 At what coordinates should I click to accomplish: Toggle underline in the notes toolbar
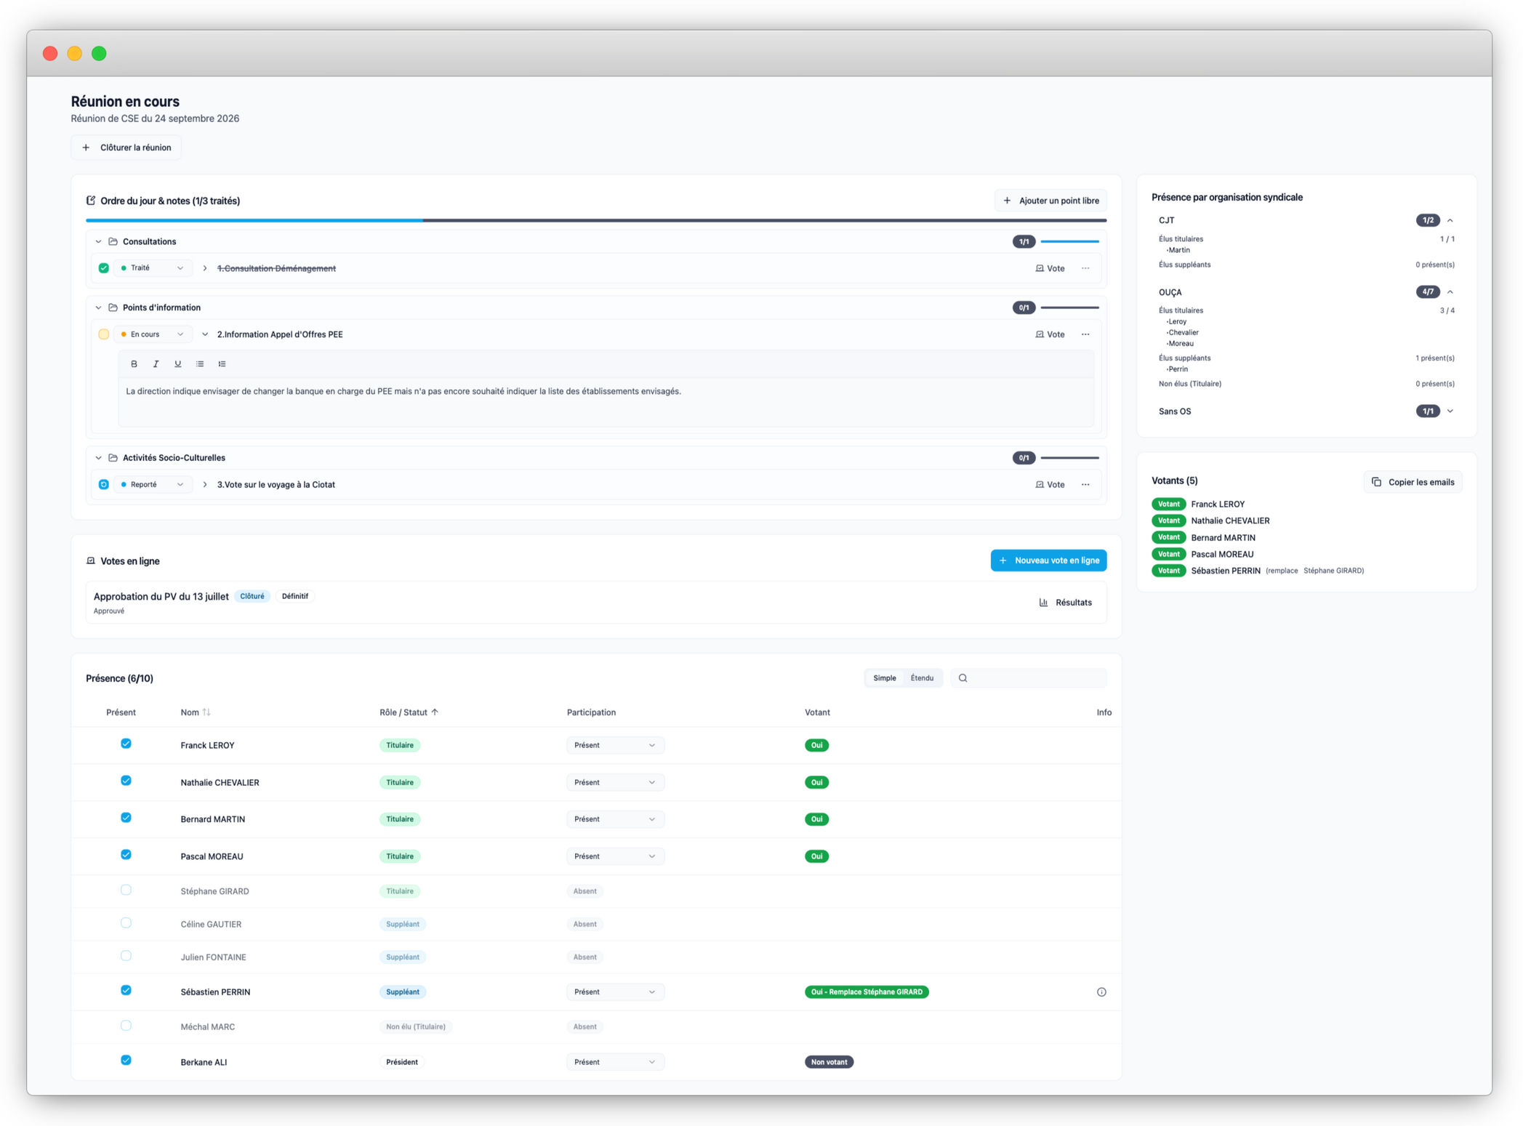pos(177,364)
